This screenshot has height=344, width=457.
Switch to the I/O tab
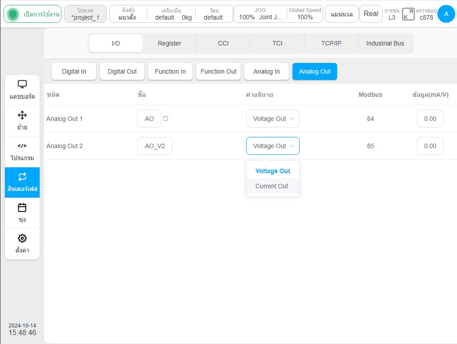pyautogui.click(x=116, y=43)
